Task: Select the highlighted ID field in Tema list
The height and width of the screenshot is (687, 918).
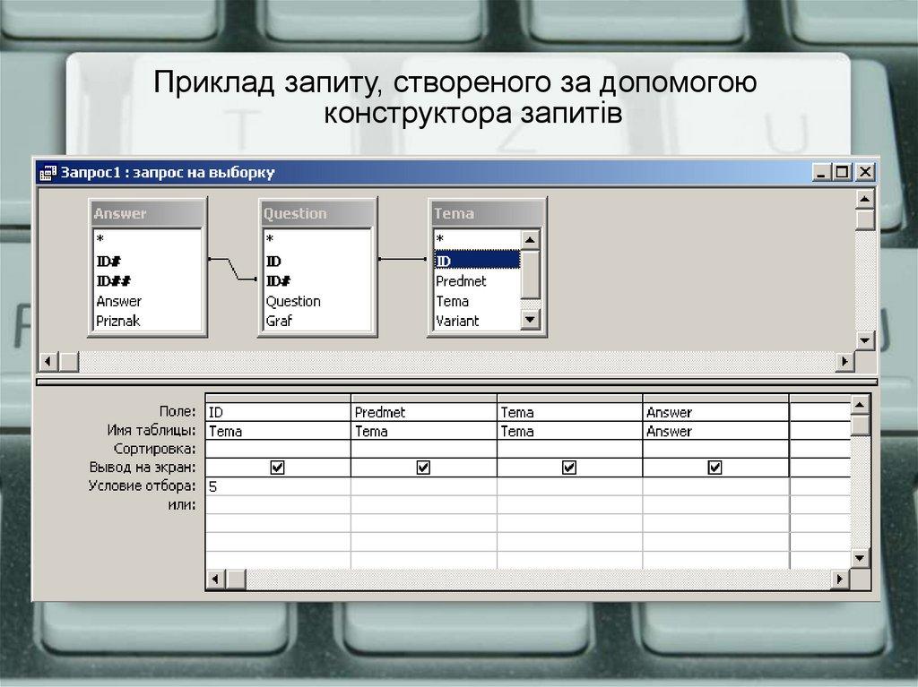Action: pyautogui.click(x=475, y=261)
